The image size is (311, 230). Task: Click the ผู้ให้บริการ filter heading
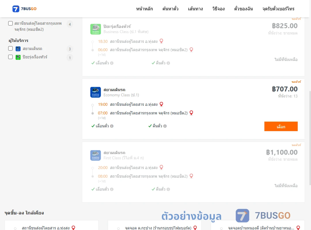tap(18, 41)
